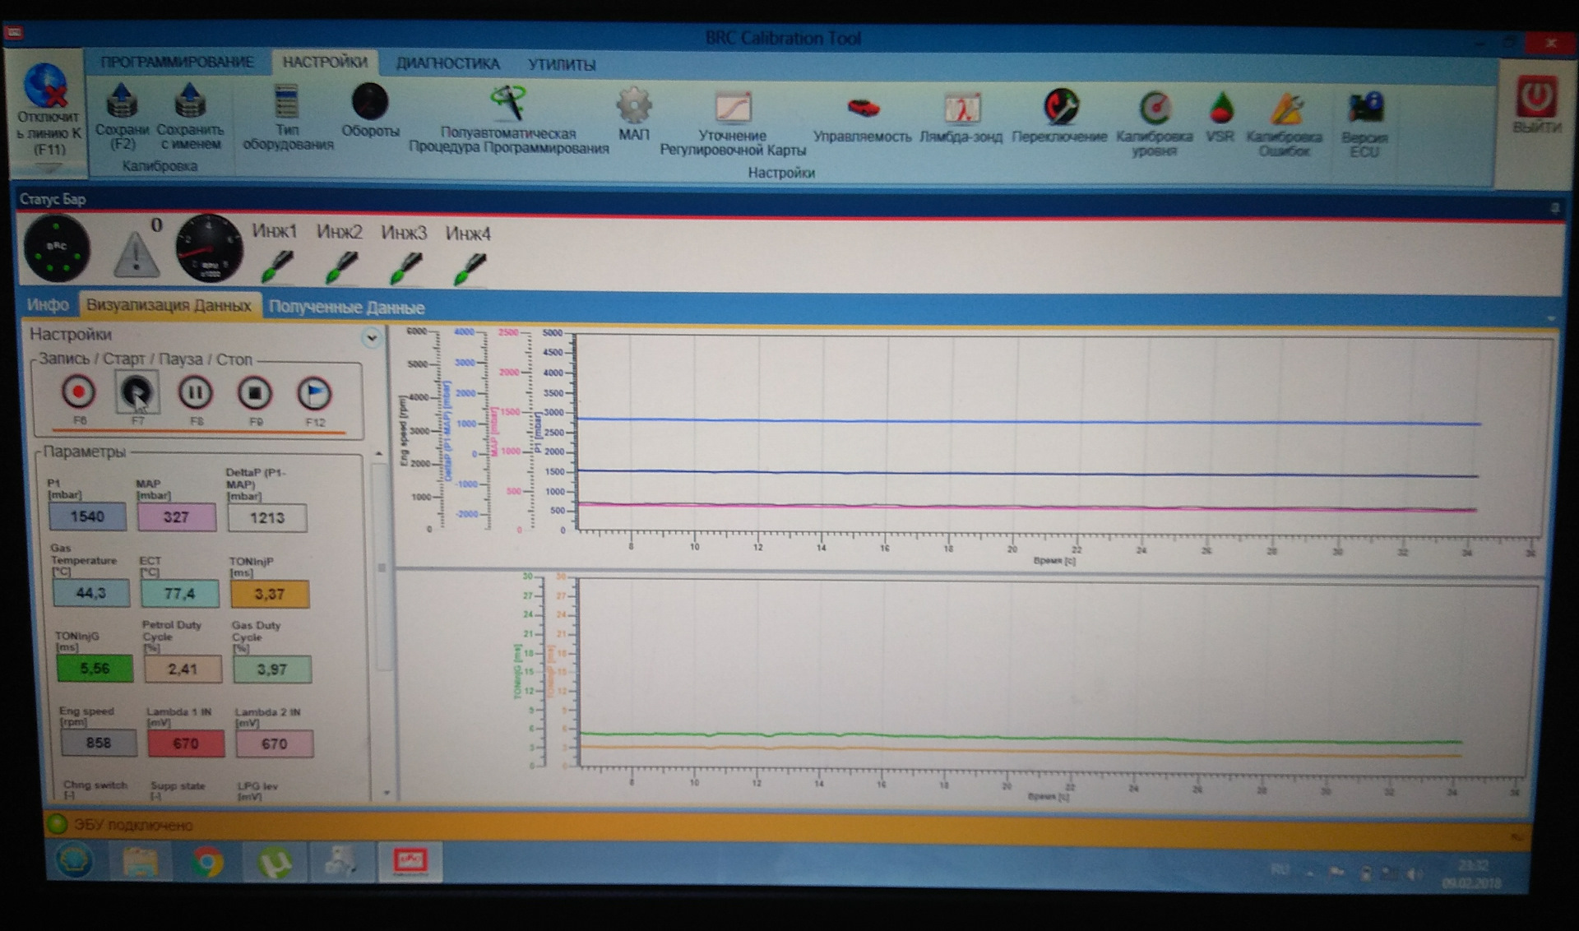Start Полуавтоматическая Процедура Программирования
Screen dimensions: 1579x931
[x=508, y=103]
